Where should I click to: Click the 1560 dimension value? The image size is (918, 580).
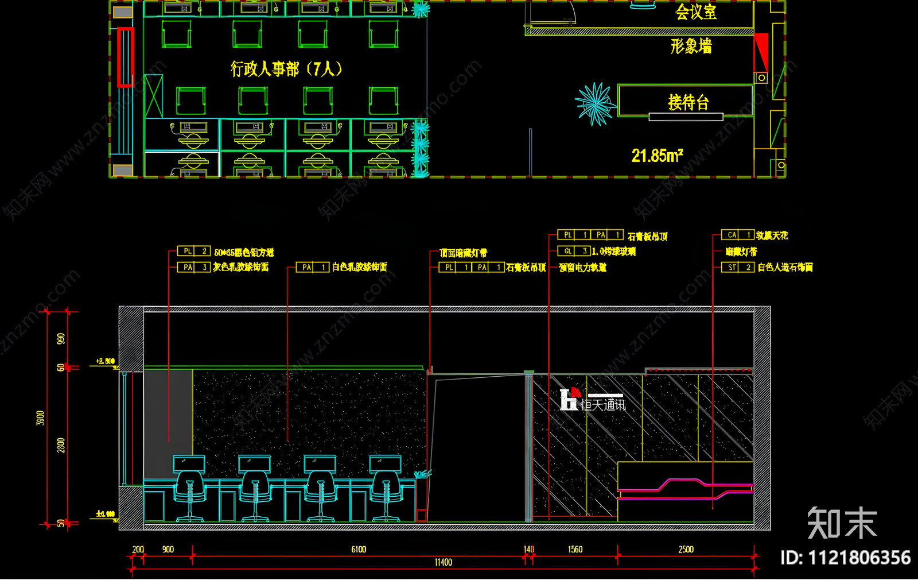[575, 550]
